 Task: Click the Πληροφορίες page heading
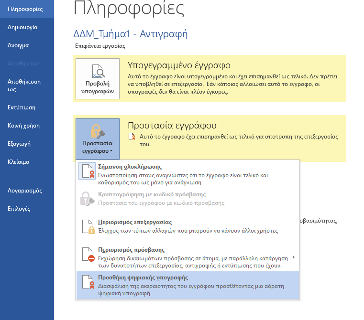coord(129,8)
